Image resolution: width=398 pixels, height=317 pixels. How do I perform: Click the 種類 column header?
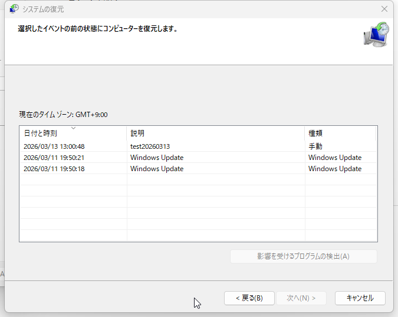click(340, 133)
